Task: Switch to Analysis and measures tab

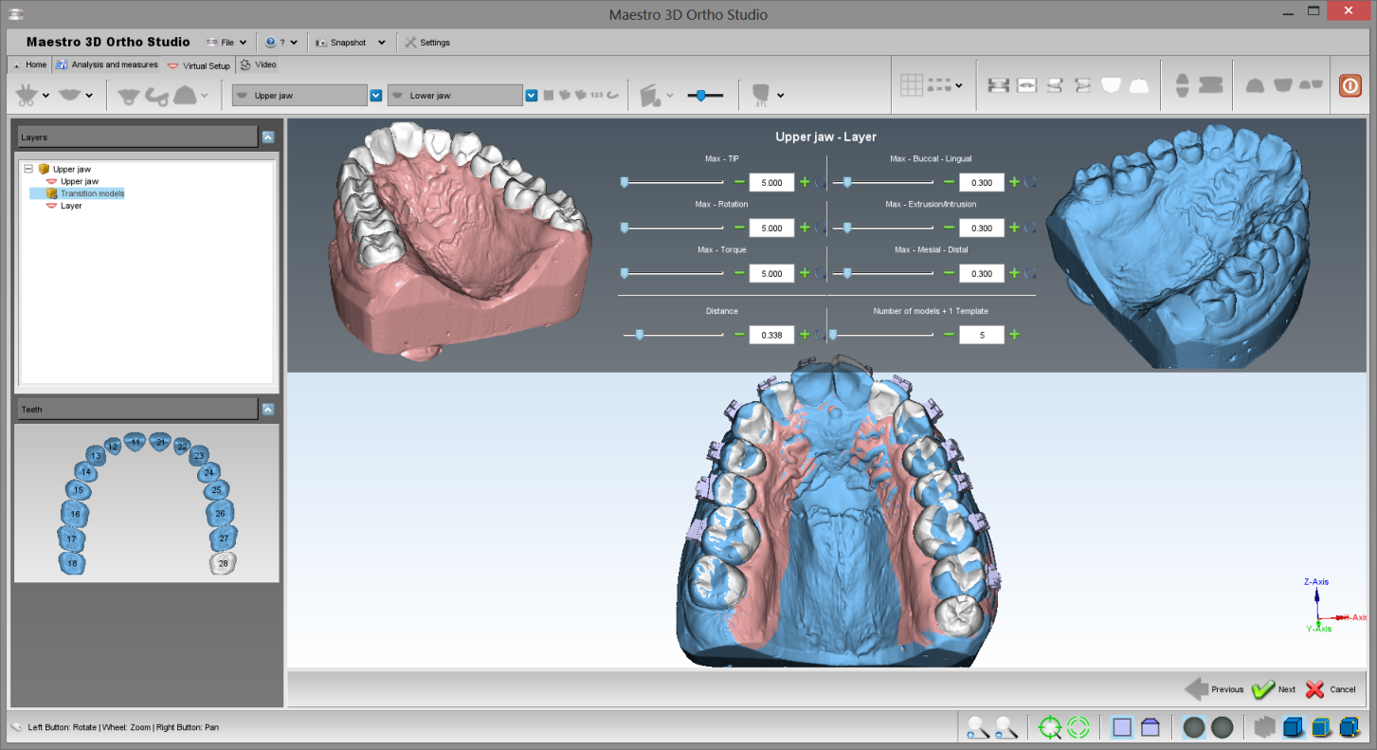Action: click(109, 65)
